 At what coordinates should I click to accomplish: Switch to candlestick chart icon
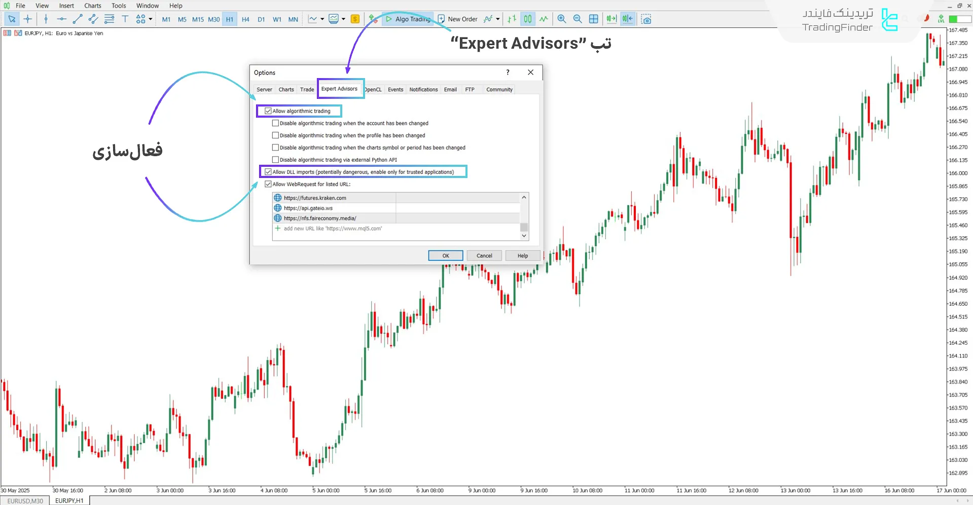tap(528, 19)
